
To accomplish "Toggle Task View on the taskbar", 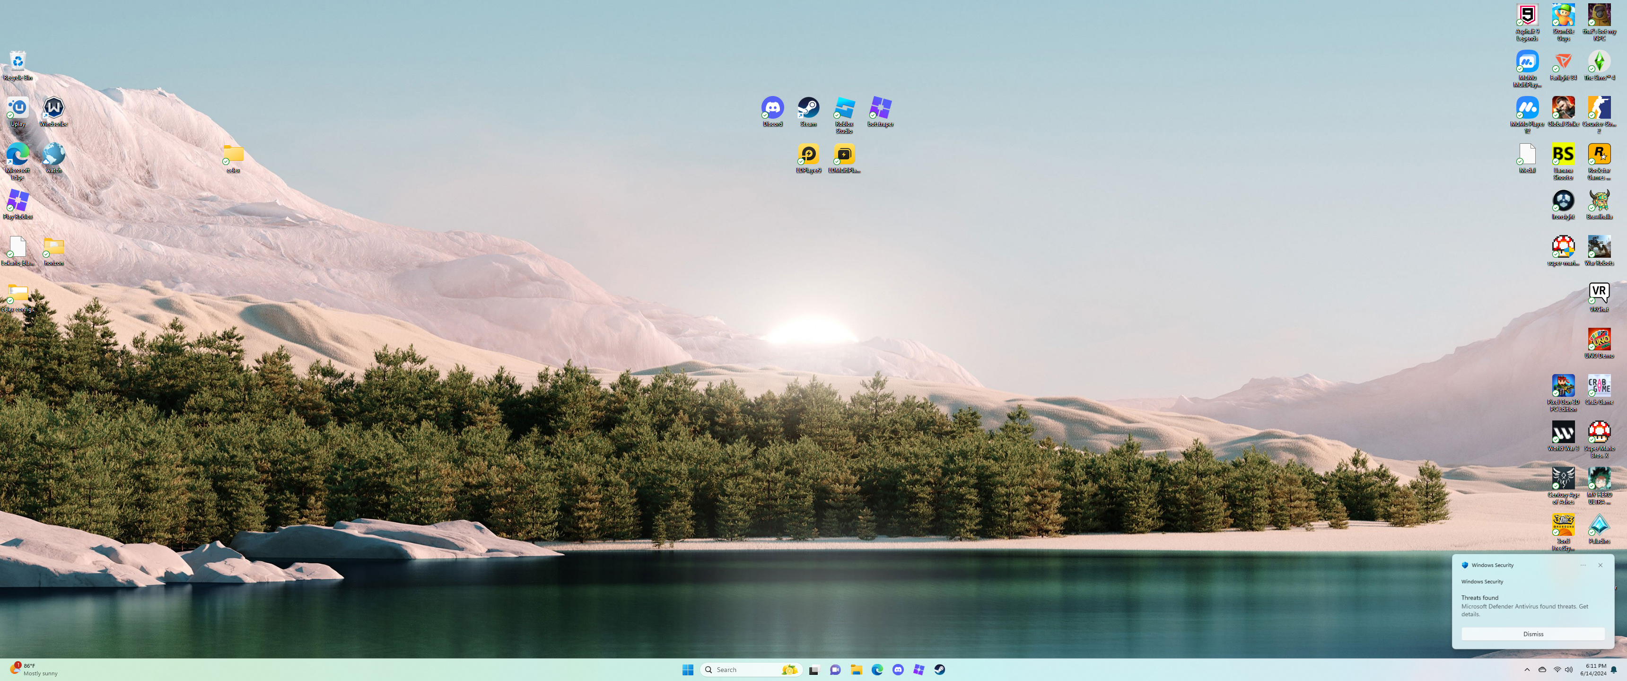I will (x=813, y=670).
